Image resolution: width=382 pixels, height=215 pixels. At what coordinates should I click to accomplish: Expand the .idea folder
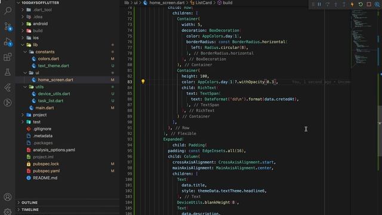tap(23, 17)
